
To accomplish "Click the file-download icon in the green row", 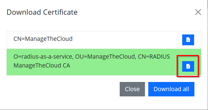I will click(x=188, y=66).
